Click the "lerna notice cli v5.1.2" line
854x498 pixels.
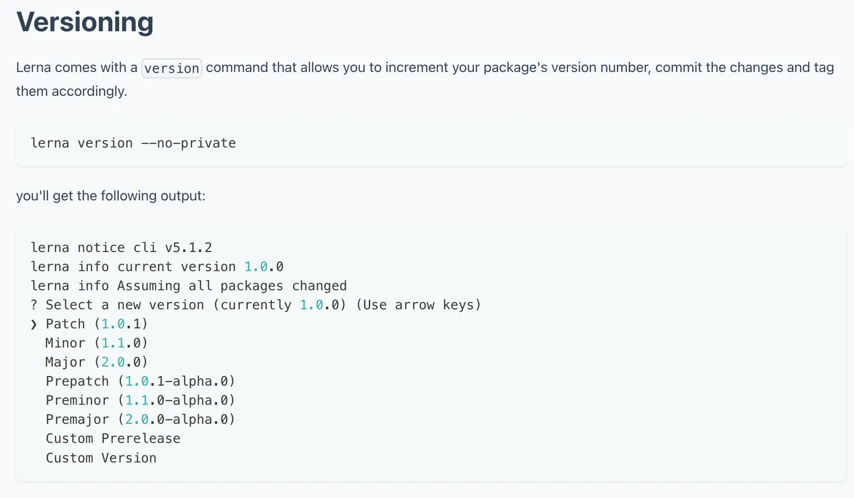[121, 248]
